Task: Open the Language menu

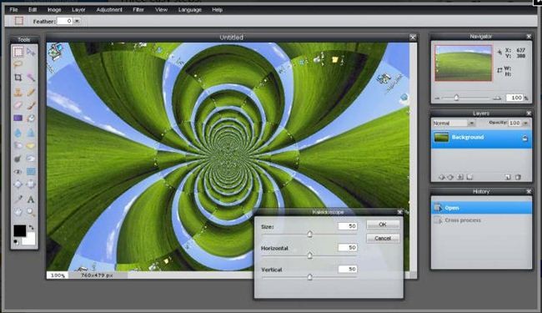Action: [190, 10]
